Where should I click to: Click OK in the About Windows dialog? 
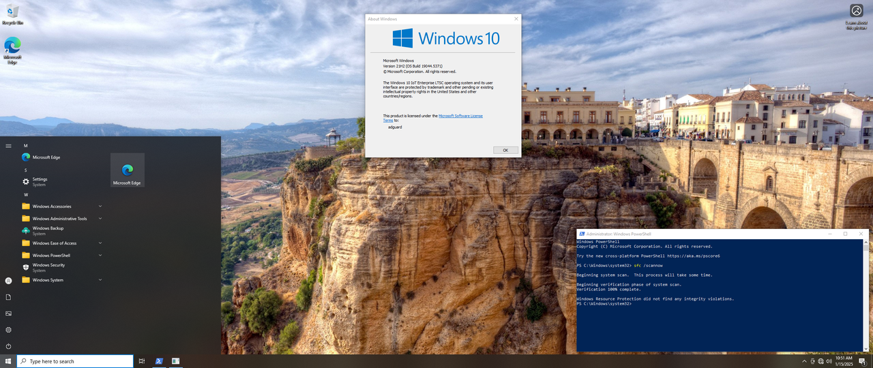pyautogui.click(x=505, y=150)
